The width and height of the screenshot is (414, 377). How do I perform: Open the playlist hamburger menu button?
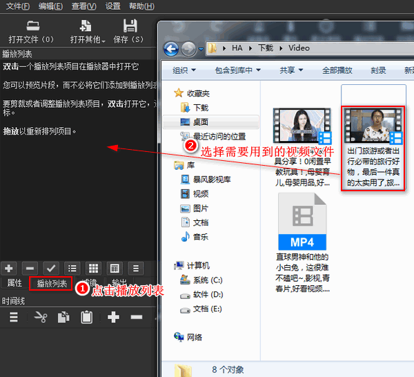[136, 269]
